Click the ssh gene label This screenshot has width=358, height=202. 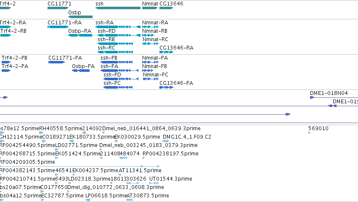click(x=99, y=4)
